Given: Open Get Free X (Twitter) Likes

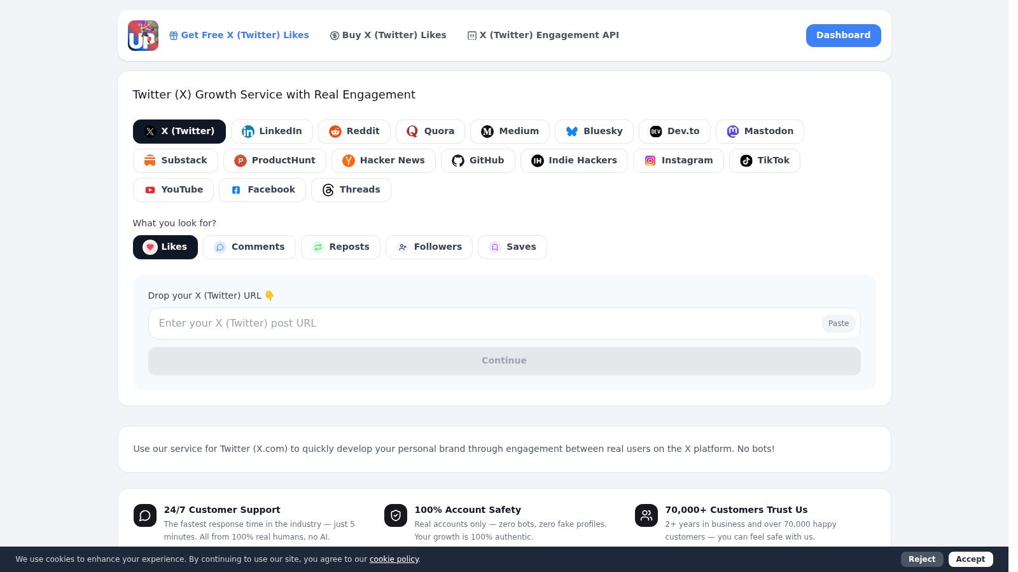Looking at the screenshot, I should click(x=239, y=36).
